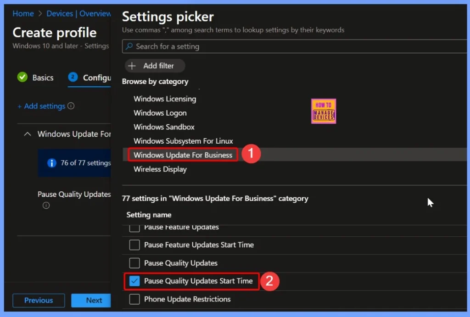Go to Devices | Overview breadcrumb
The image size is (470, 317).
[x=78, y=13]
